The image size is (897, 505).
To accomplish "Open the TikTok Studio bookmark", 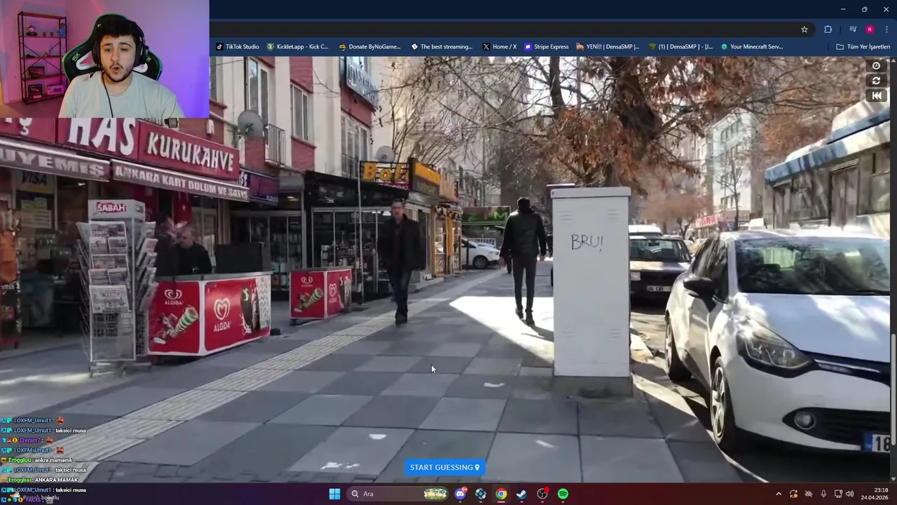I will point(237,47).
